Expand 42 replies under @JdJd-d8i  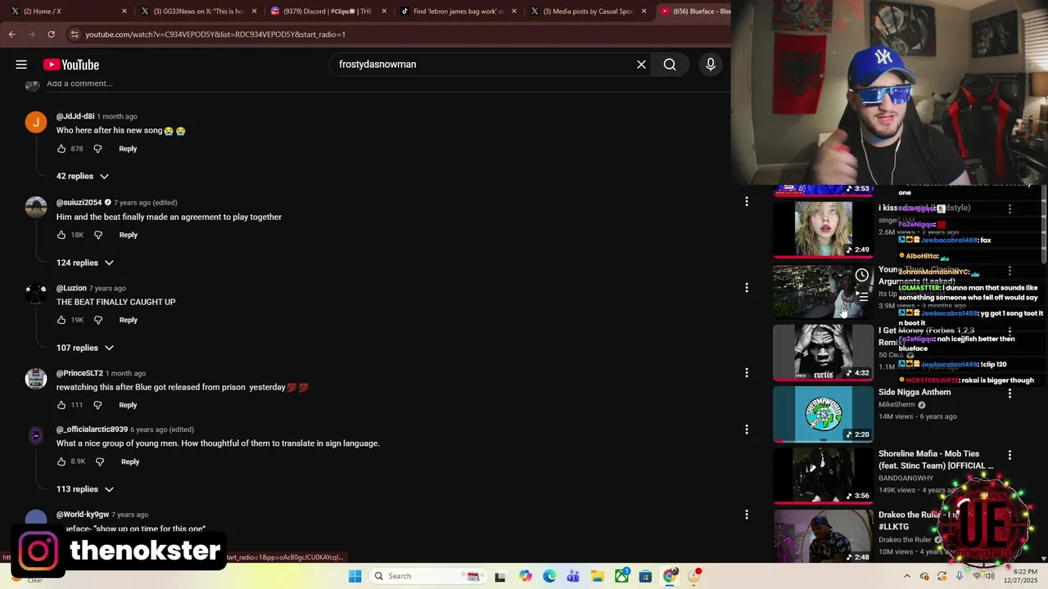point(82,176)
